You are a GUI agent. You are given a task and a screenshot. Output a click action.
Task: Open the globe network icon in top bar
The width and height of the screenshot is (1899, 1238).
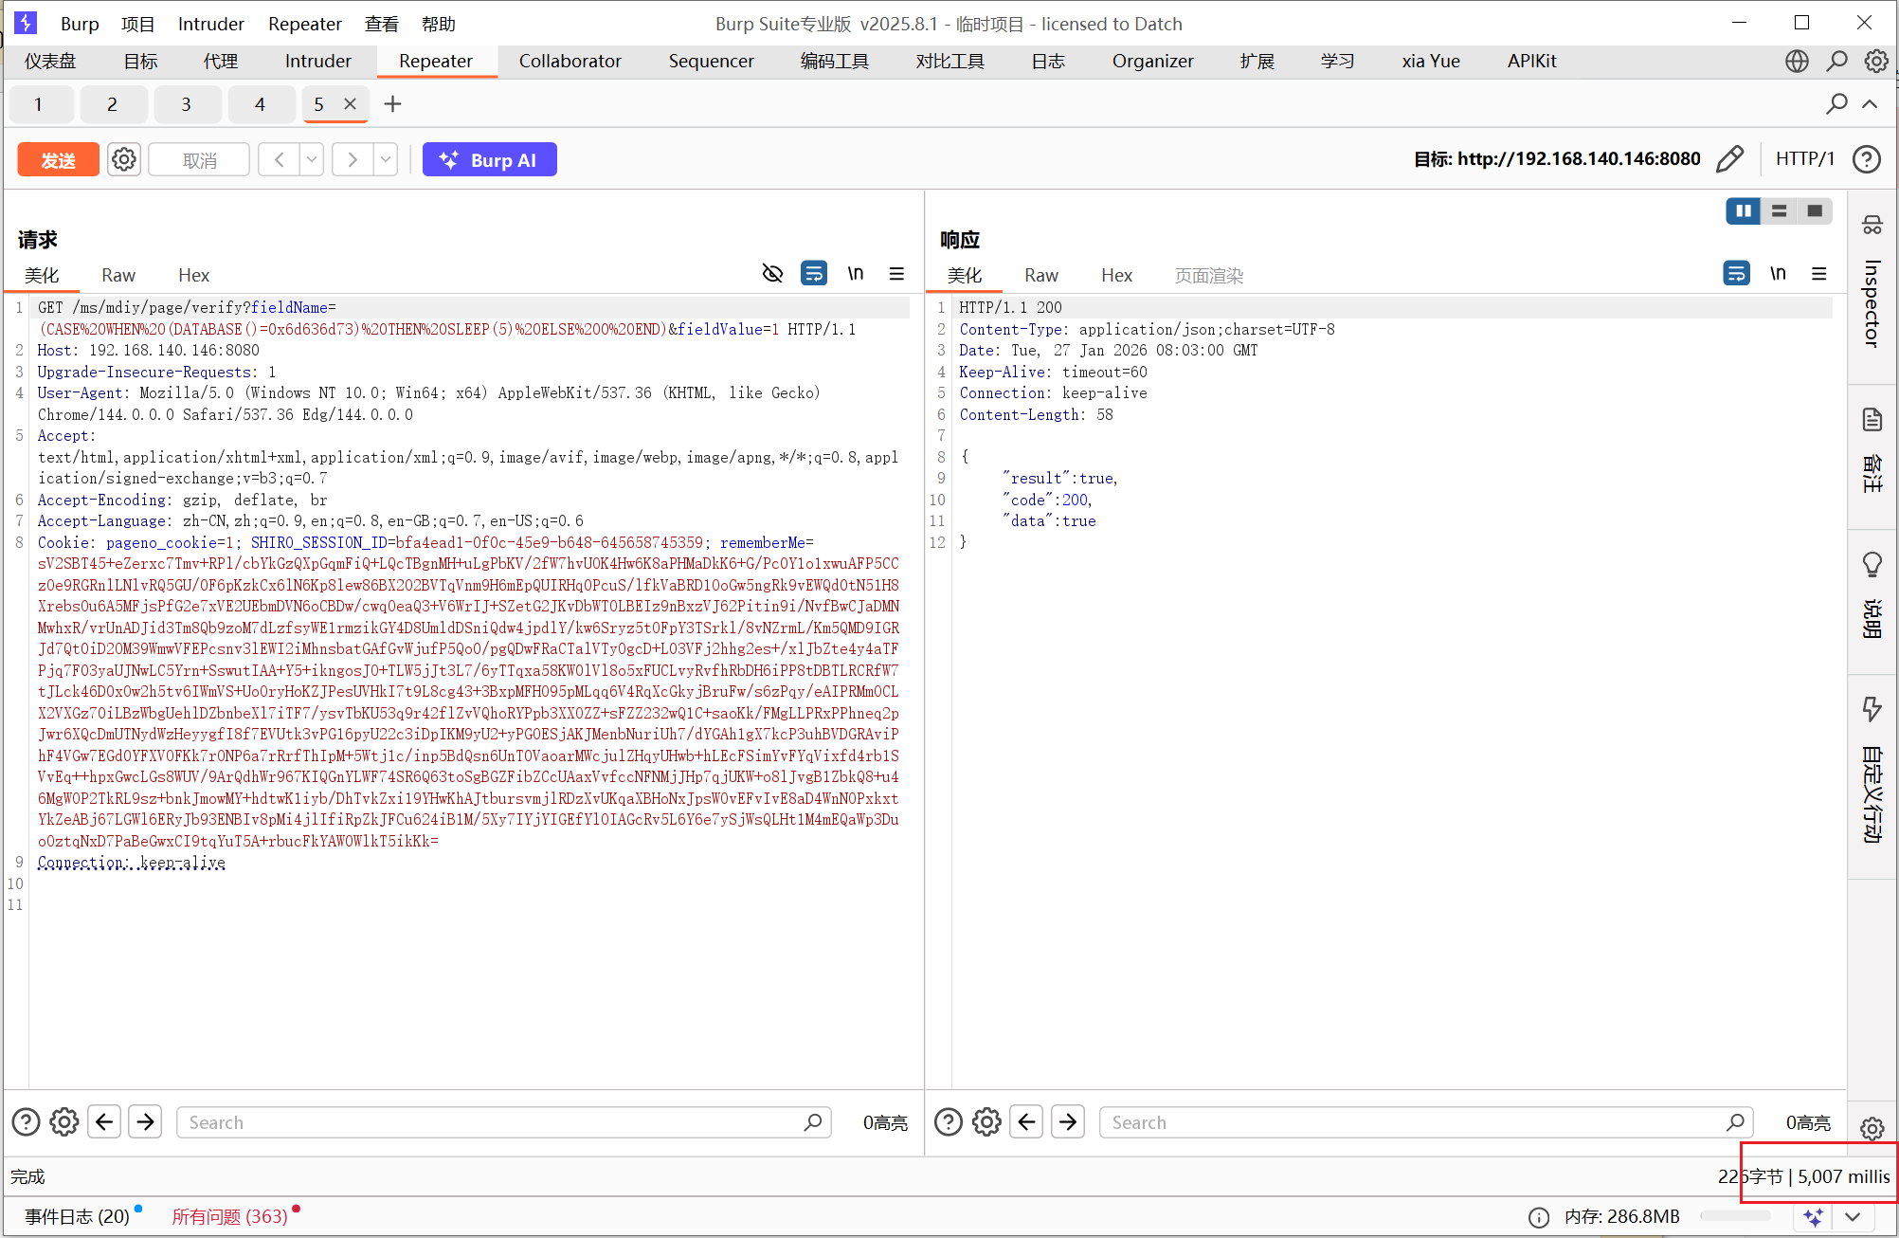(1797, 61)
